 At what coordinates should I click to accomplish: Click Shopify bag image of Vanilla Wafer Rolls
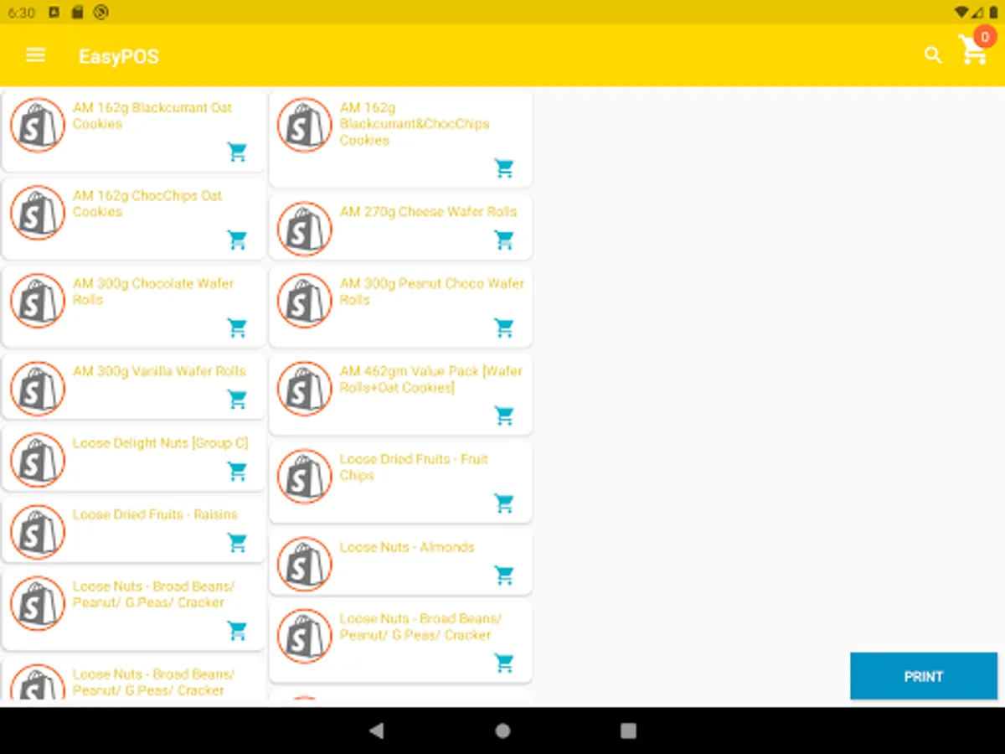(x=38, y=389)
